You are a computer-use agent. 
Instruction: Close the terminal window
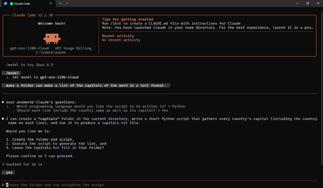click(318, 3)
